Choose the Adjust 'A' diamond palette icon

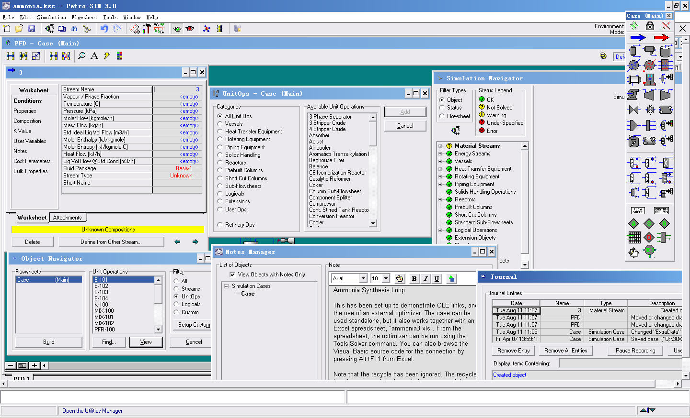coord(634,223)
